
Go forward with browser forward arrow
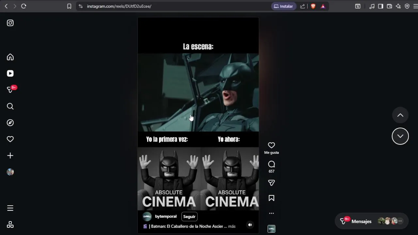pos(15,6)
